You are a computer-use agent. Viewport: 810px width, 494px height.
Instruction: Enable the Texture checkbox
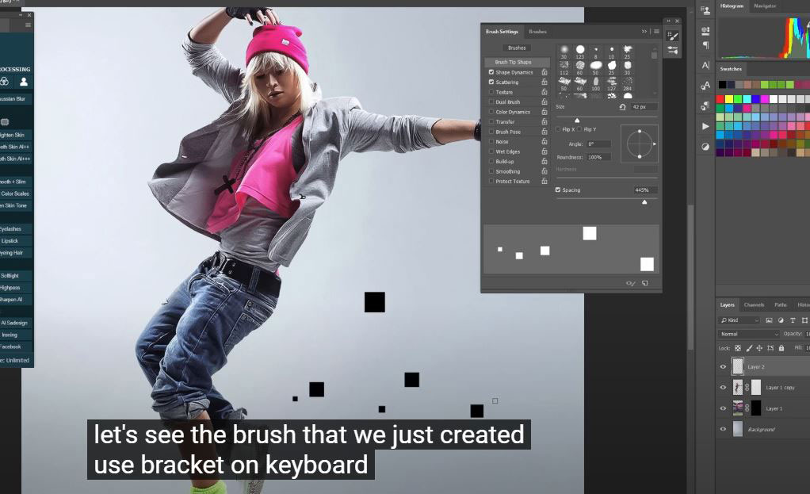[491, 92]
